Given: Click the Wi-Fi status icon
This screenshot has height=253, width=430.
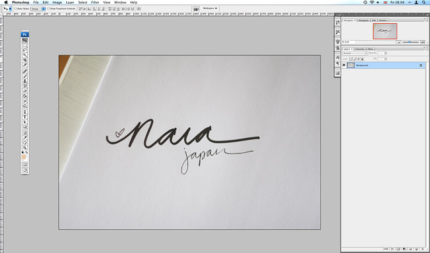Looking at the screenshot, I should click(x=372, y=2).
